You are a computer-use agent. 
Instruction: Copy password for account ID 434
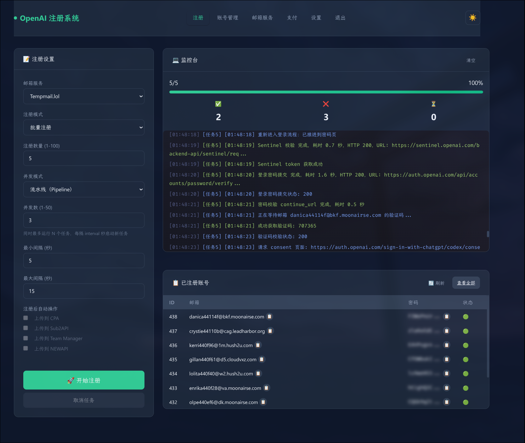pos(446,373)
